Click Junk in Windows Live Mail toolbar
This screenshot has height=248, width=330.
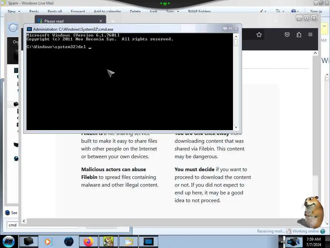[x=153, y=11]
